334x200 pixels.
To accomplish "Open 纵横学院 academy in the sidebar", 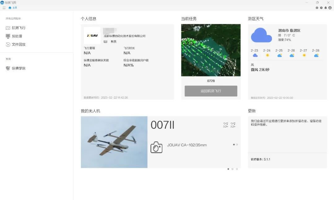I will pos(18,68).
